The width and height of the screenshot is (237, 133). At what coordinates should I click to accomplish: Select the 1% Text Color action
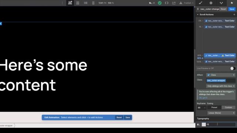[220, 27]
